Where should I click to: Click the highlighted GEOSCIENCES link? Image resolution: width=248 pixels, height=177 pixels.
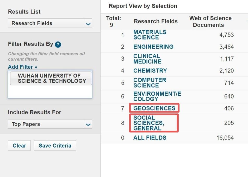(x=154, y=108)
